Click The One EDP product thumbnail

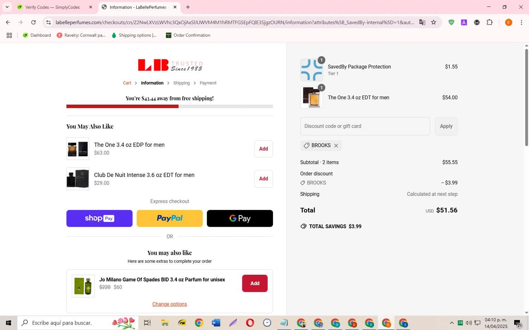[78, 149]
